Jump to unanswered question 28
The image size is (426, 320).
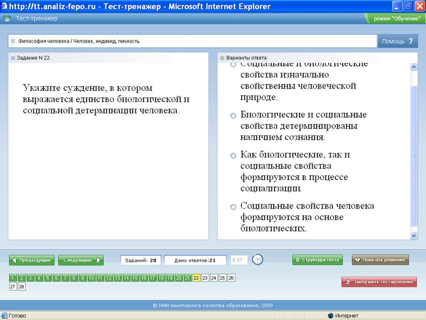click(22, 287)
